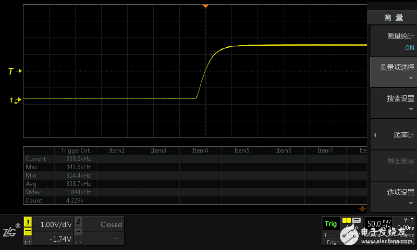Click the 50.0 ns/div timebase readout
This screenshot has height=250, width=417.
pos(377,224)
